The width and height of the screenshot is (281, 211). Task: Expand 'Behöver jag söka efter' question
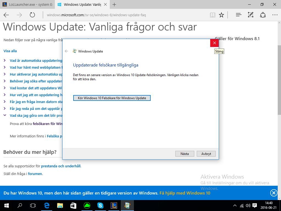(36, 81)
